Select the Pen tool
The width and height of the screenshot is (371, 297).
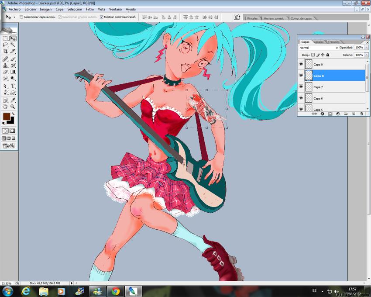(5, 92)
